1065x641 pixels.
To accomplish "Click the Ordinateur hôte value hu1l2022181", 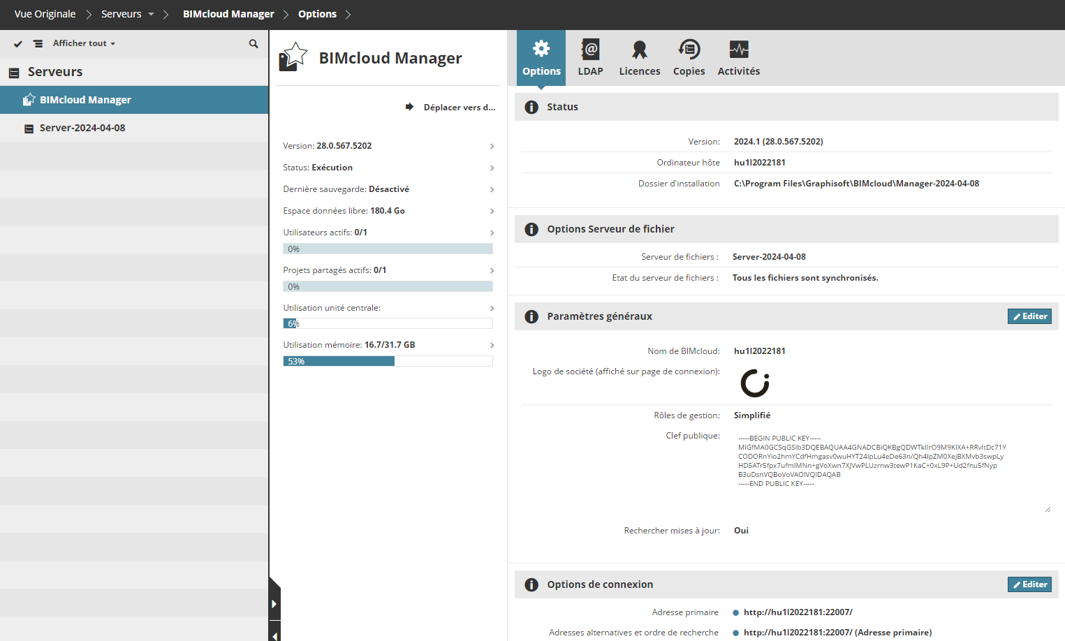I will 760,163.
